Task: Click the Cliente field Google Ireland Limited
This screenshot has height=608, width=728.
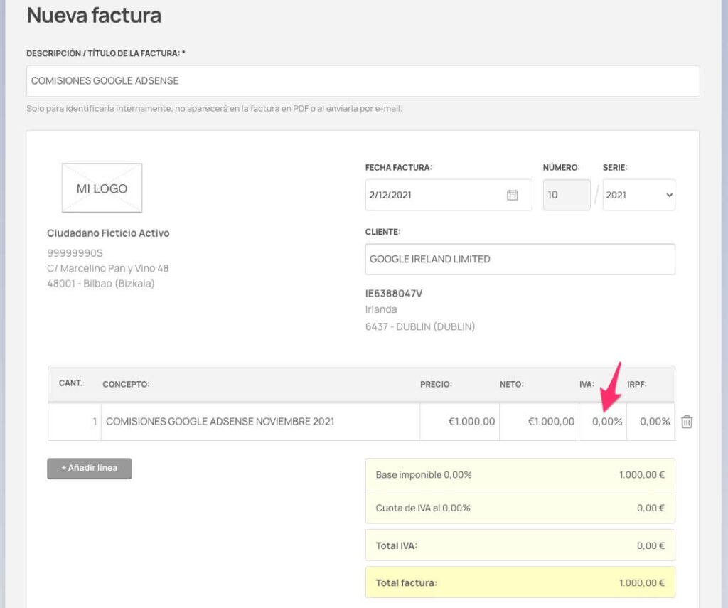Action: click(520, 260)
